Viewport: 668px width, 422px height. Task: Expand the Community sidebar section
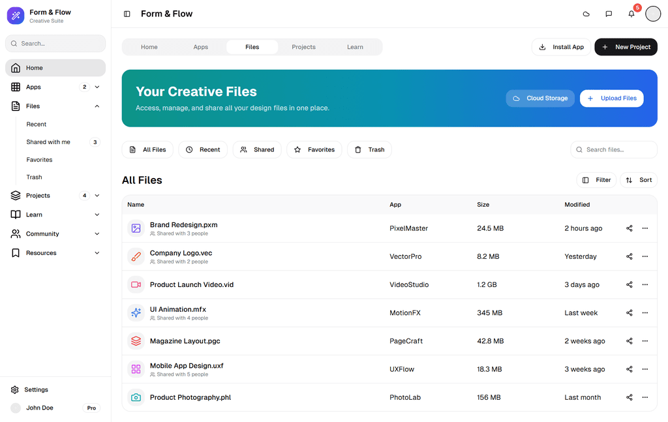97,234
